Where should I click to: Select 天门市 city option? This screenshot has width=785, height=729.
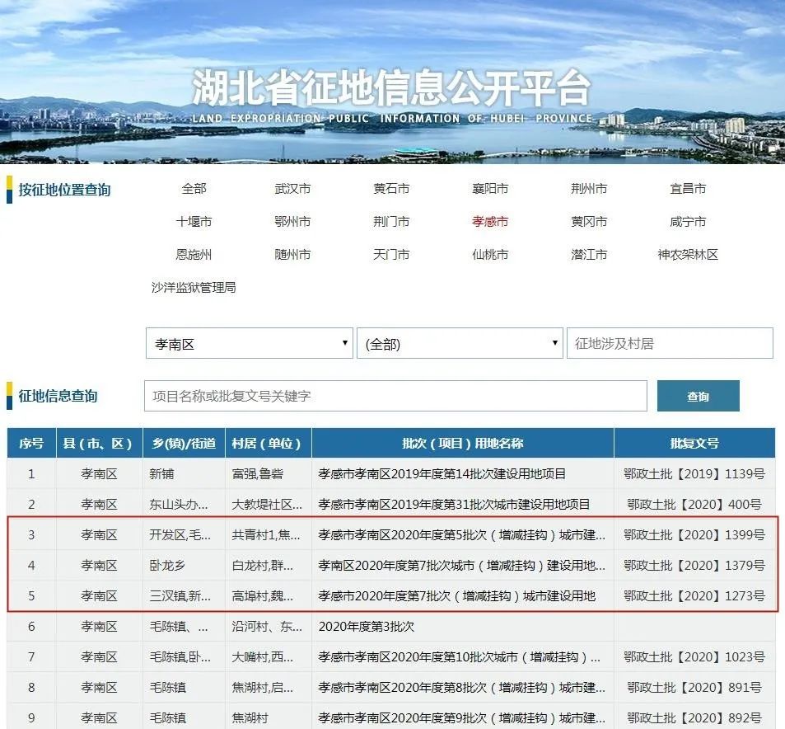point(391,254)
